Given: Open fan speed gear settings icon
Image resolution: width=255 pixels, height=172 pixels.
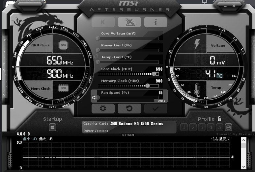Looking at the screenshot, I should coord(94,97).
